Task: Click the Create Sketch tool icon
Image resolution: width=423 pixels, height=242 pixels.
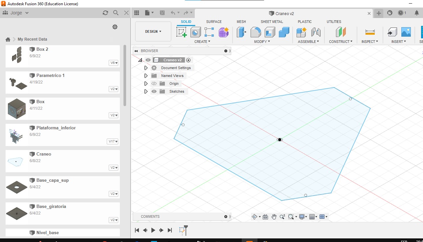Action: [x=182, y=32]
